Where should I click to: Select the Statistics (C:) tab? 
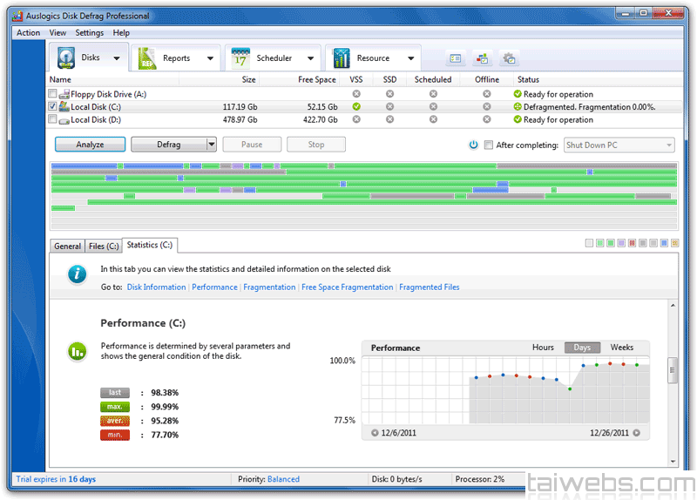click(x=150, y=246)
